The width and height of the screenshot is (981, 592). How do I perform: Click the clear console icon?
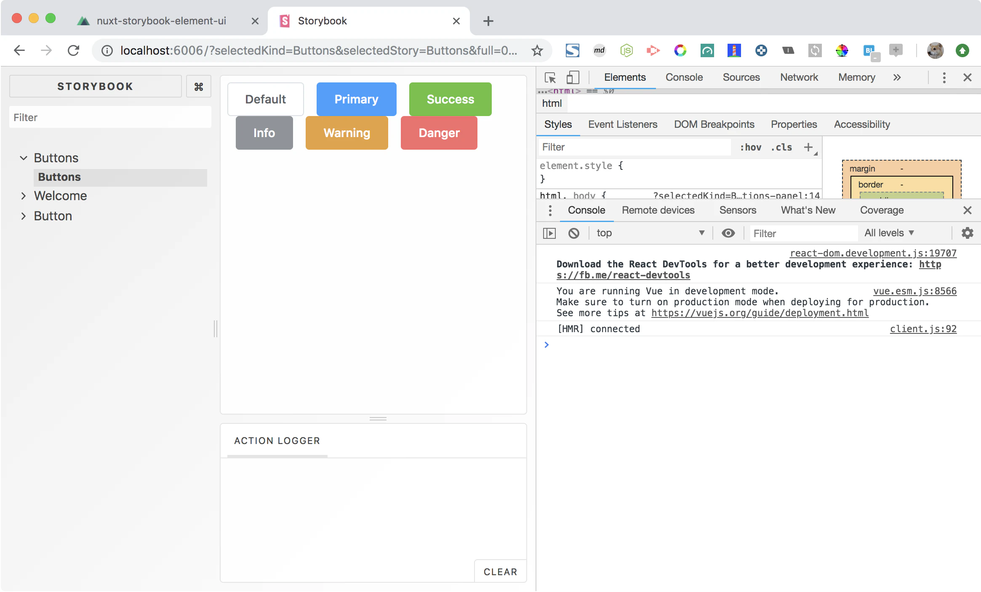(573, 233)
